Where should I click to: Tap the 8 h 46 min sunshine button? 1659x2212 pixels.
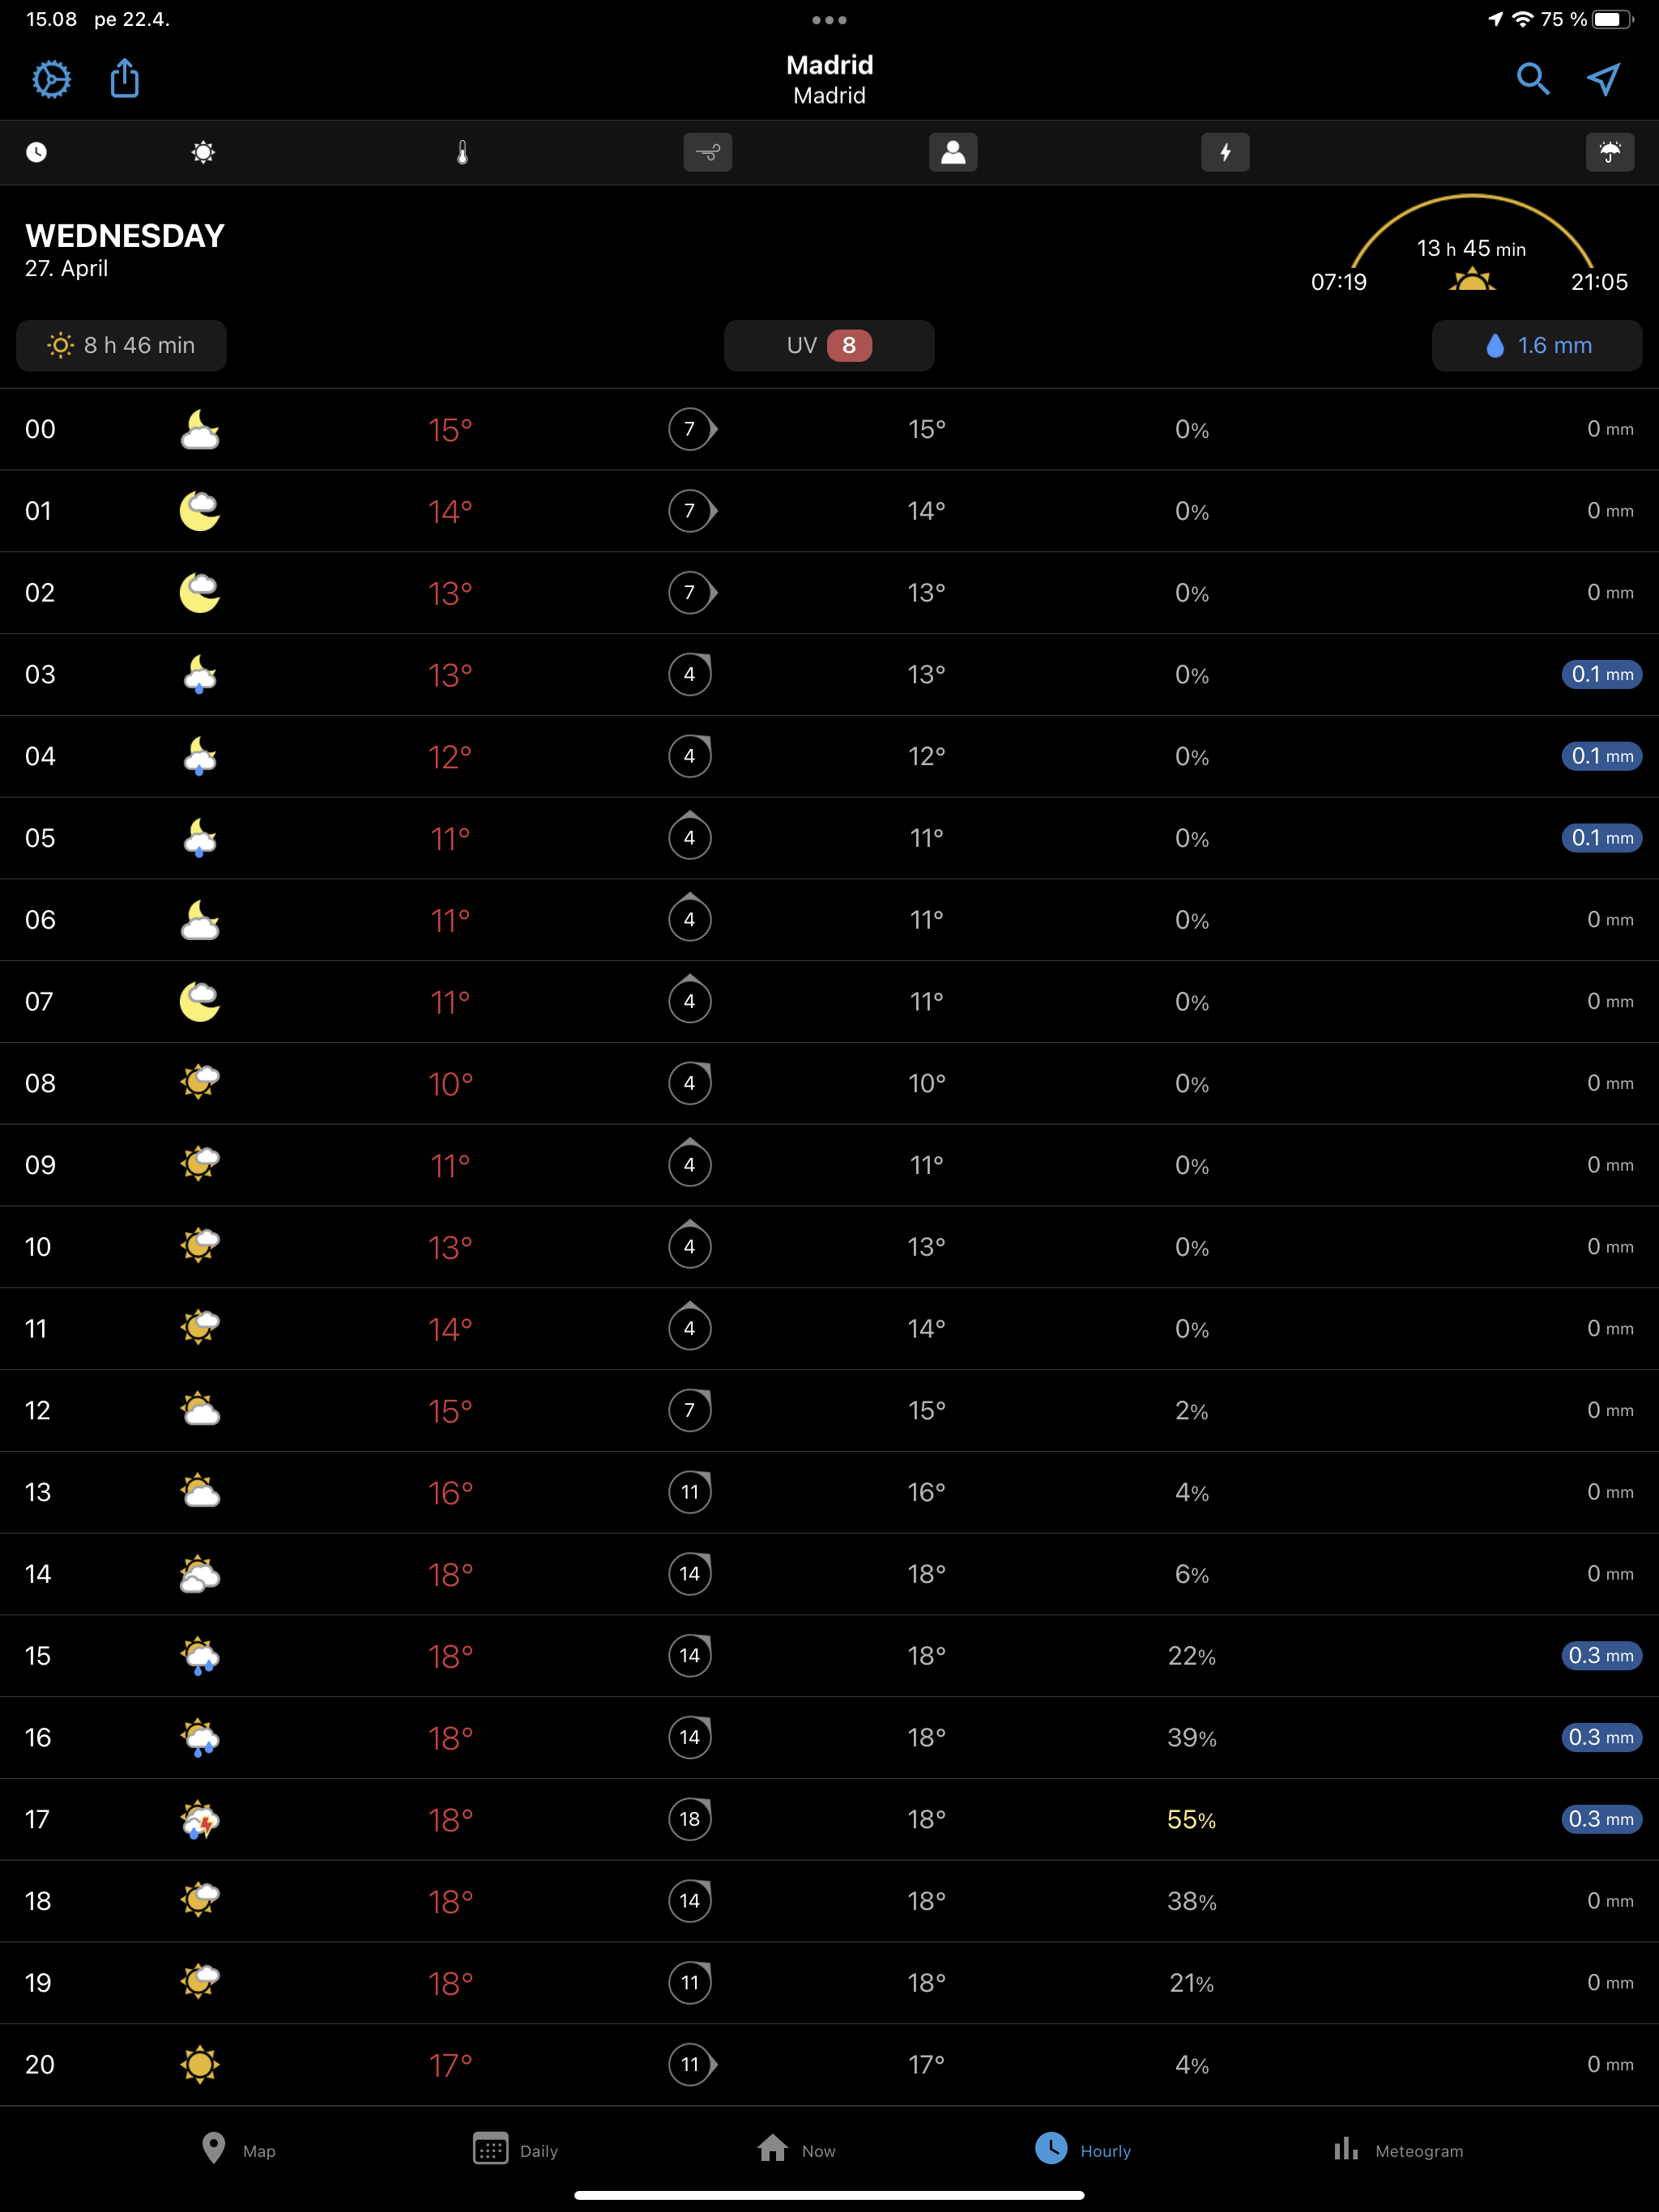point(121,345)
